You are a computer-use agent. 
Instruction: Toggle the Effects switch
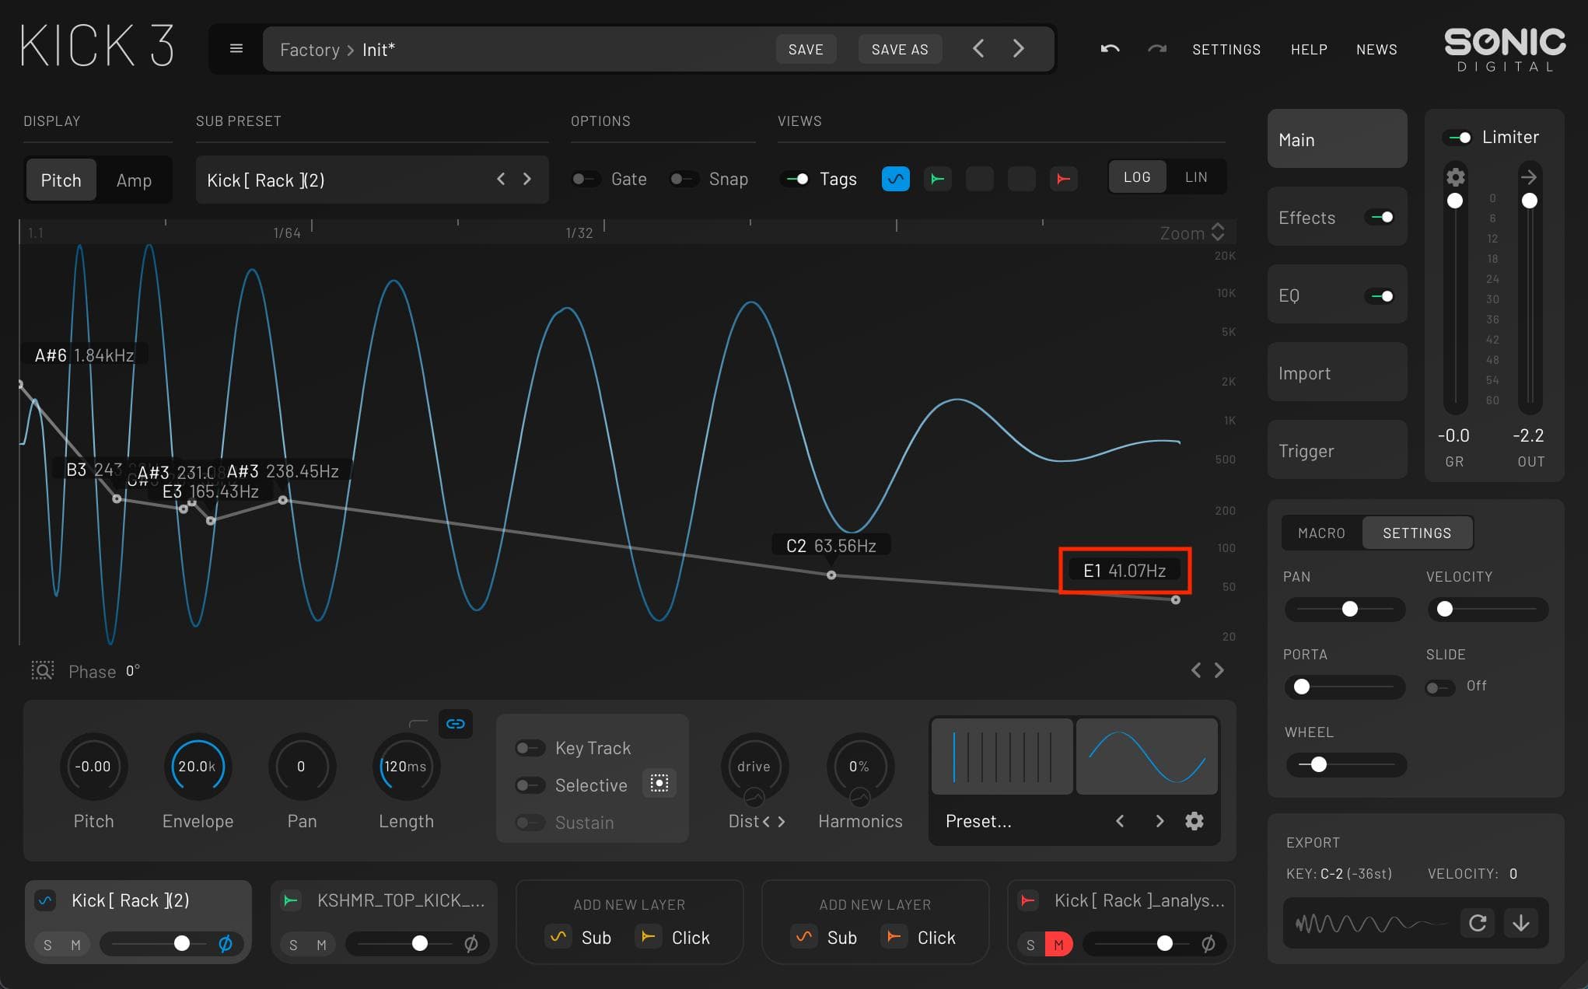pyautogui.click(x=1381, y=217)
